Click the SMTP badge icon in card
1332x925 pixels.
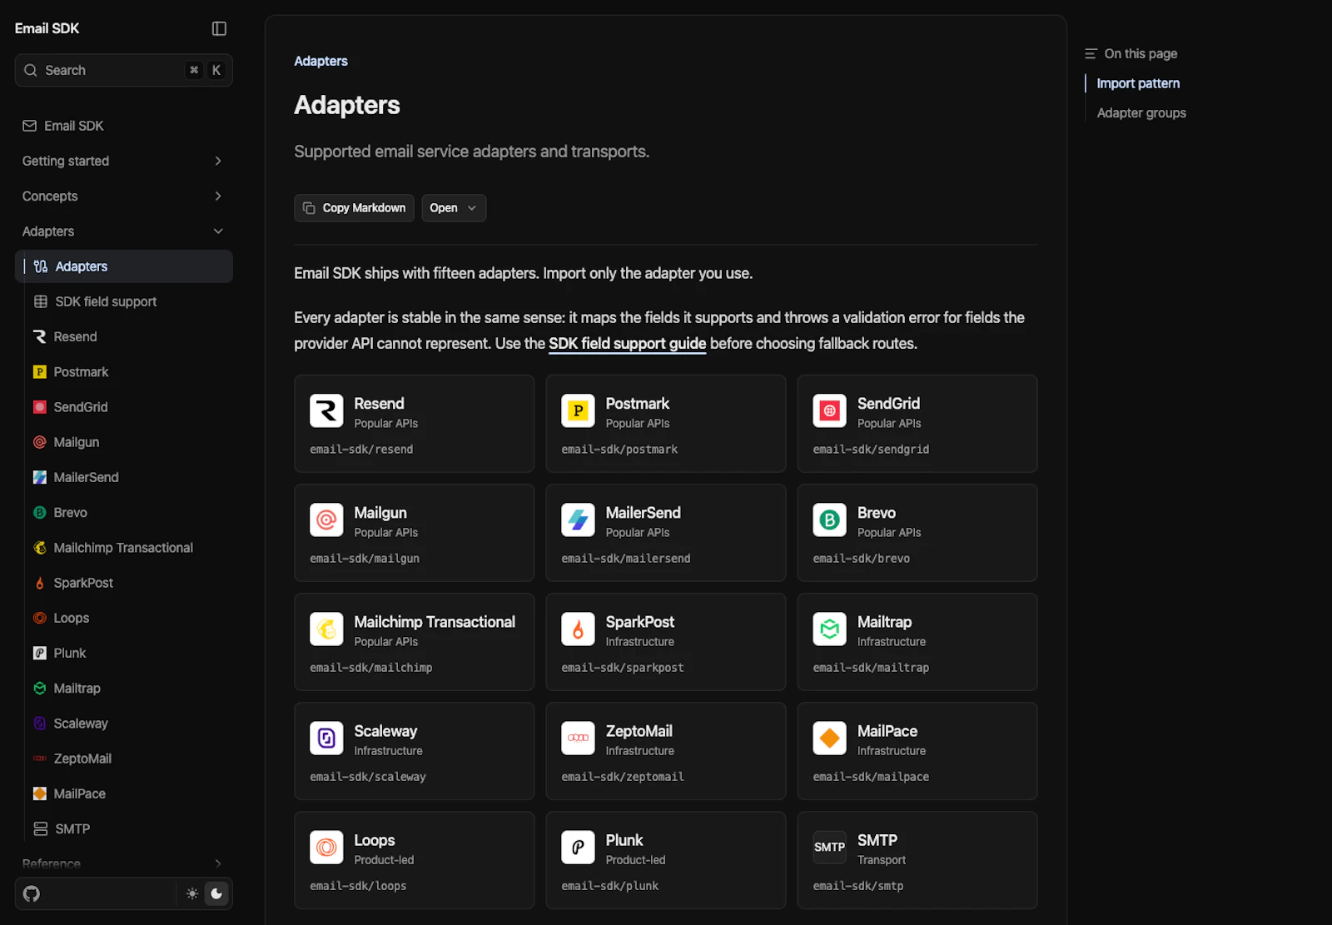829,847
